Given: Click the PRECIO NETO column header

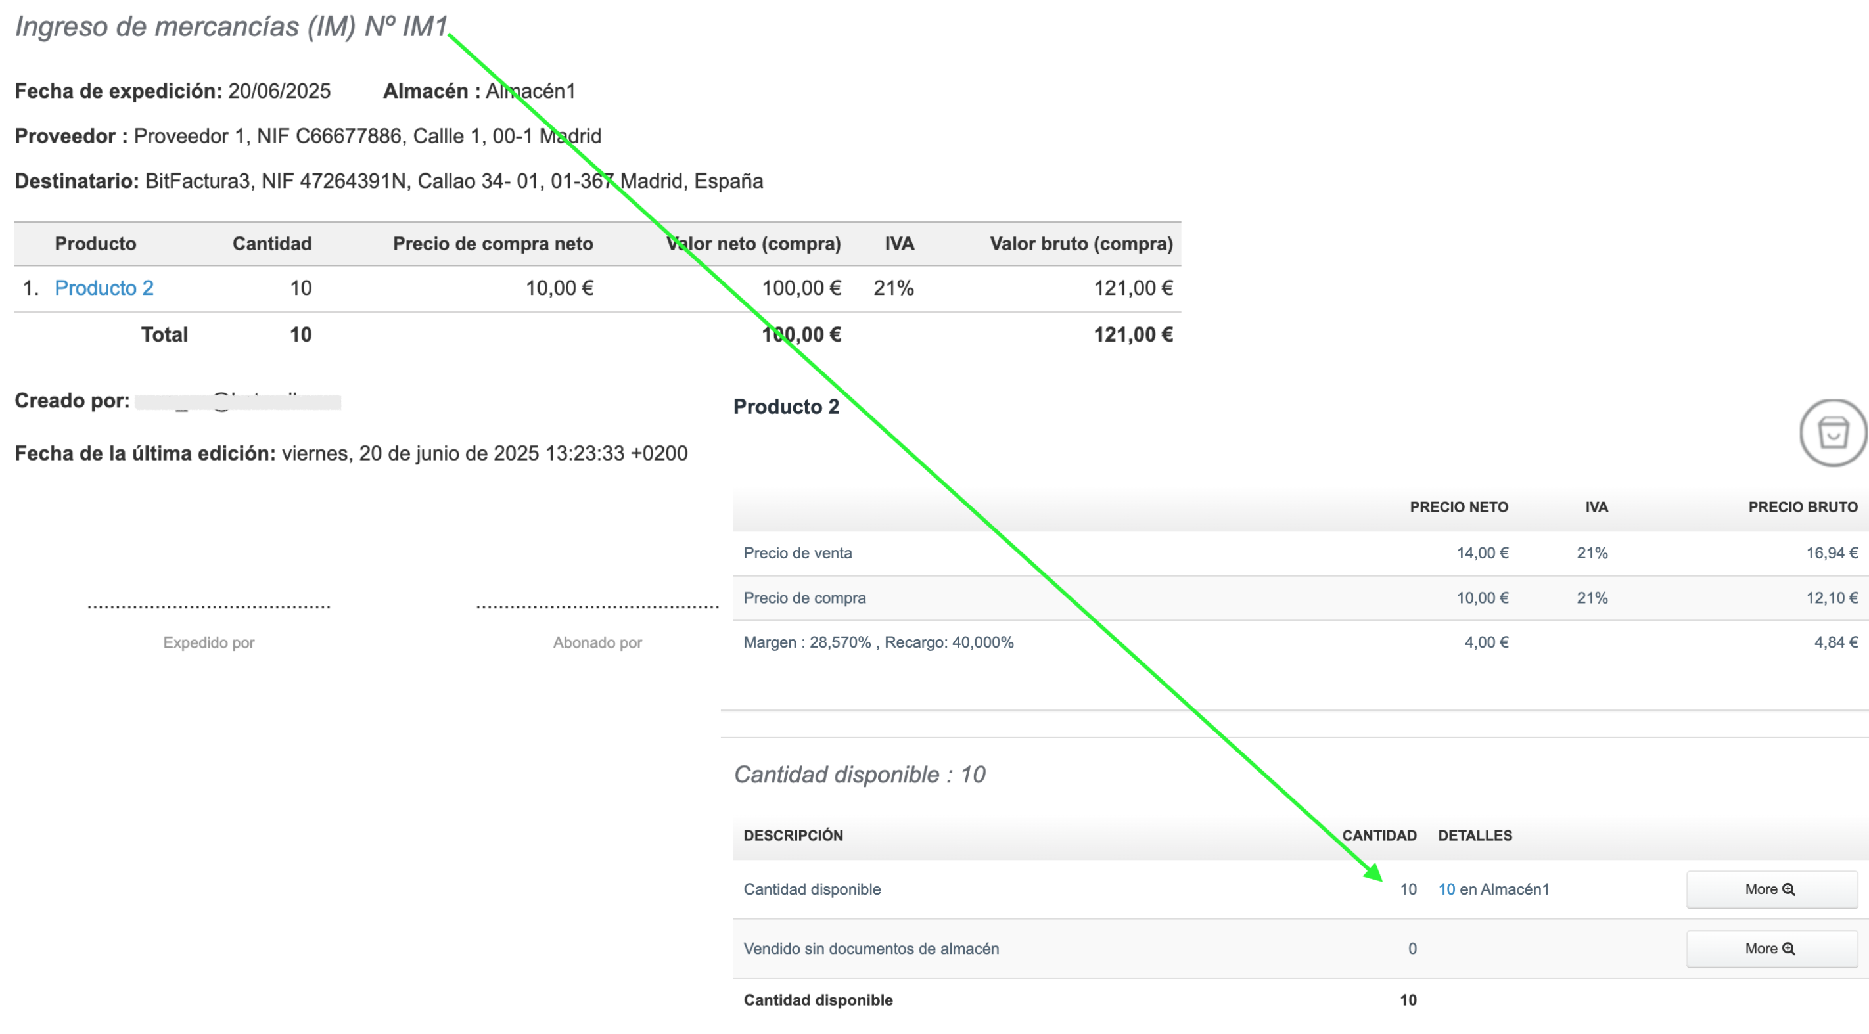Looking at the screenshot, I should 1458,507.
